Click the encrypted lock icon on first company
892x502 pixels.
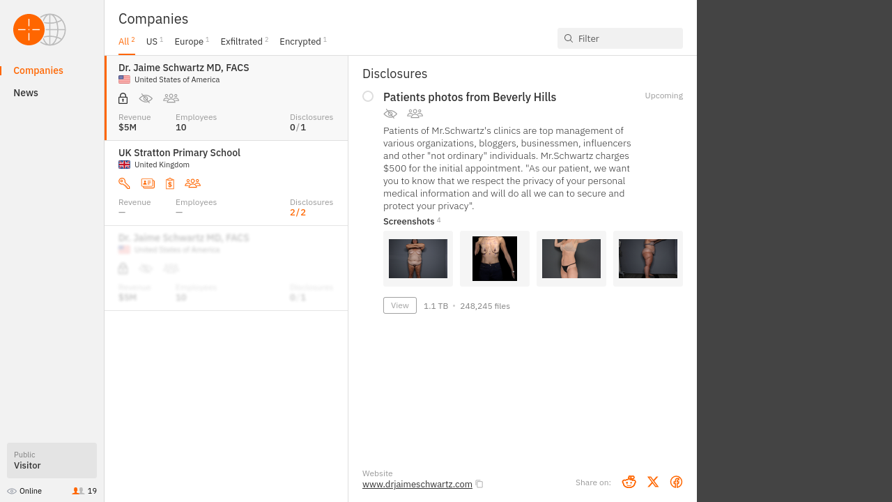pyautogui.click(x=123, y=98)
